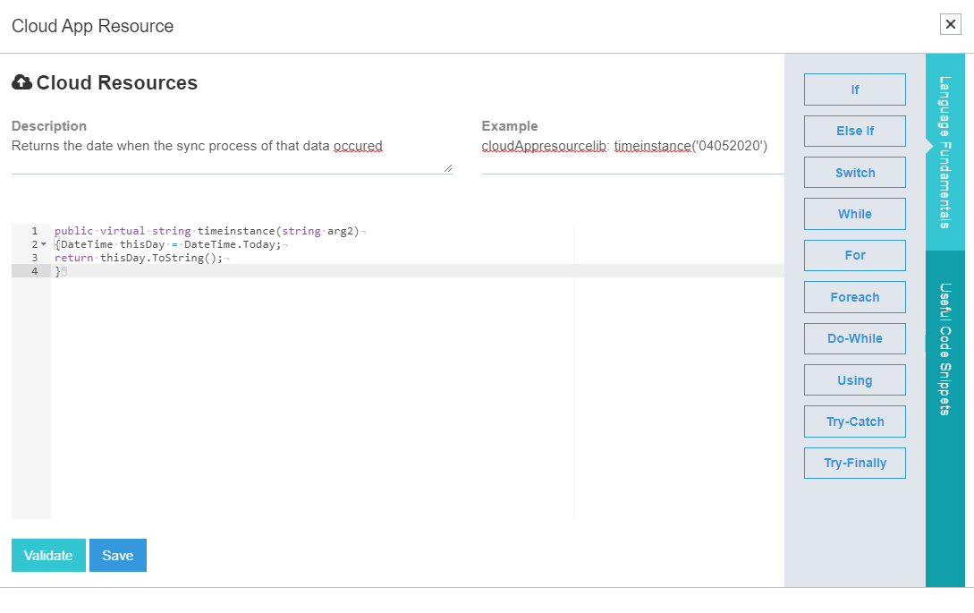Insert the Using snippet
Viewport: 974px width, 613px height.
[854, 380]
